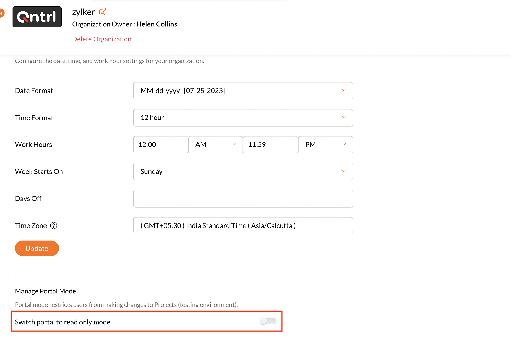
Task: Click the Time Zone help question icon
Action: pos(54,225)
